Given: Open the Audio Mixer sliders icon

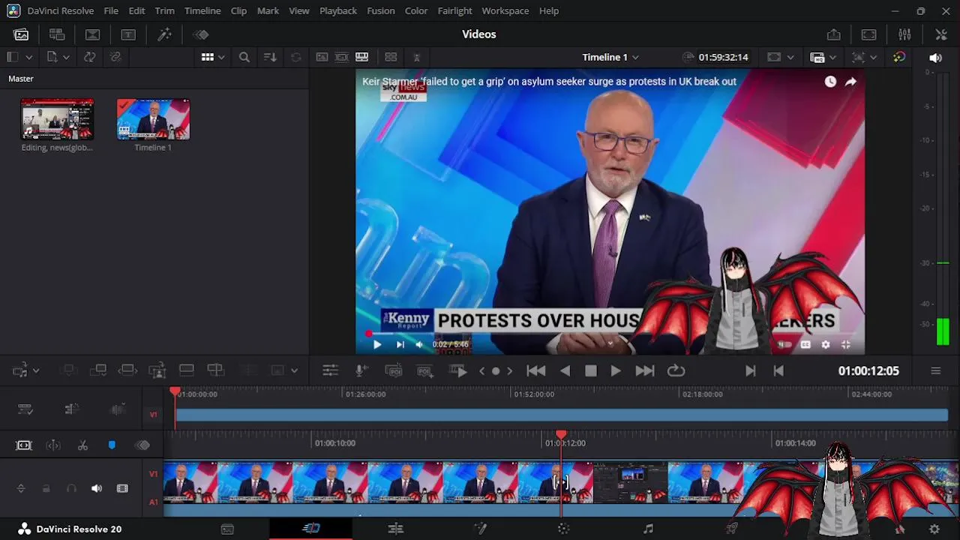Looking at the screenshot, I should 904,34.
